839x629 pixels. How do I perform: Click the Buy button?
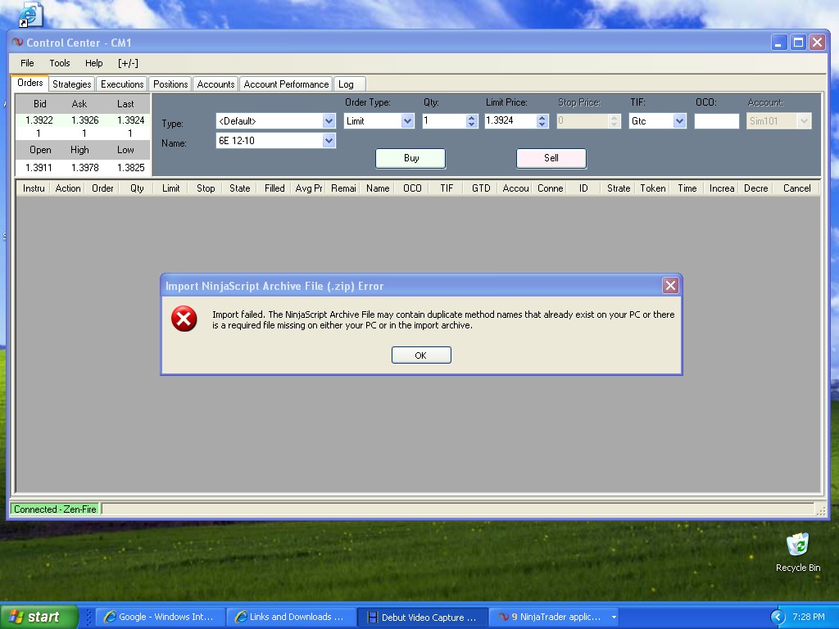(410, 158)
